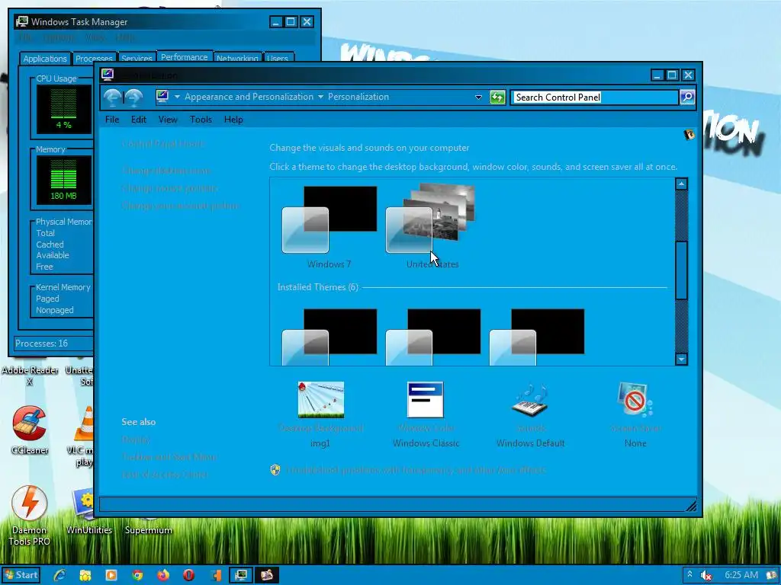Click the Start button

click(x=21, y=575)
